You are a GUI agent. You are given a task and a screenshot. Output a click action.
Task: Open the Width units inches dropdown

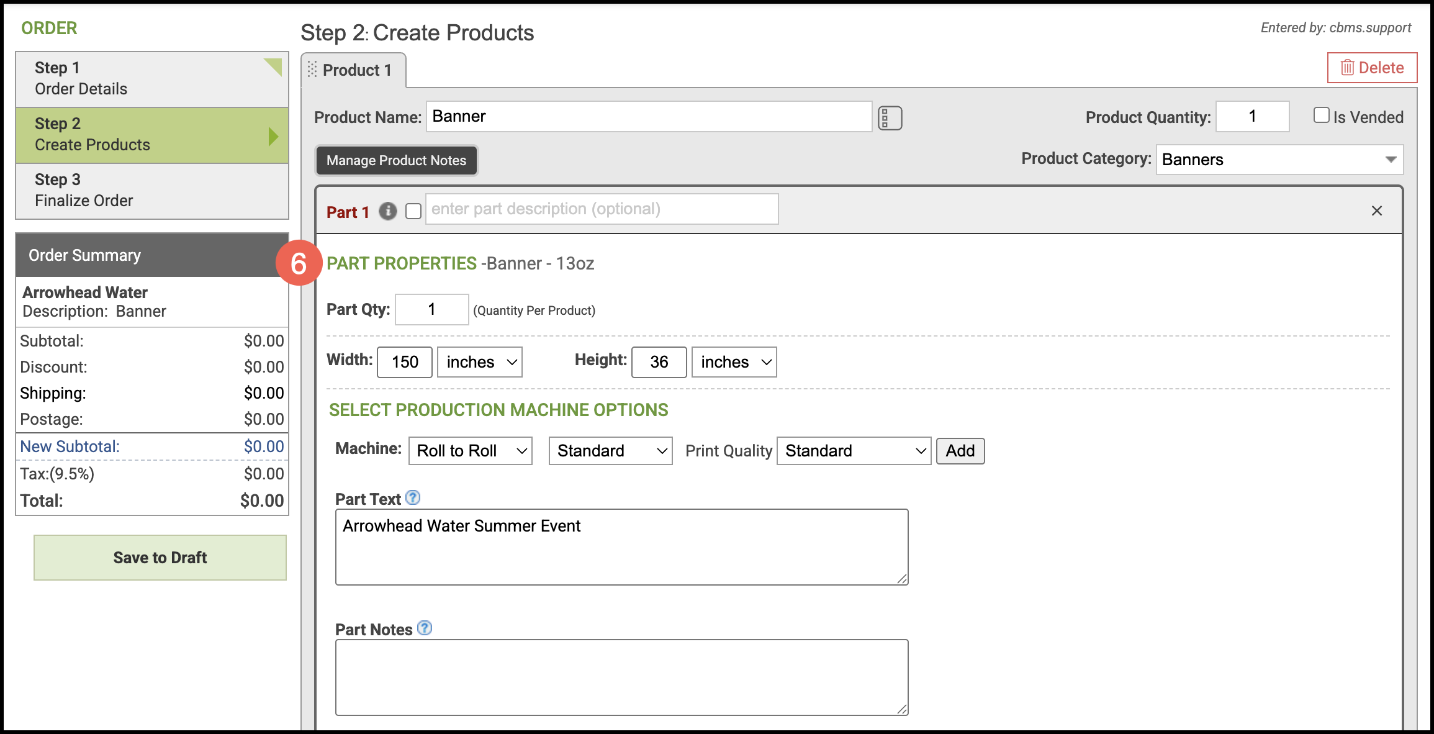click(480, 362)
